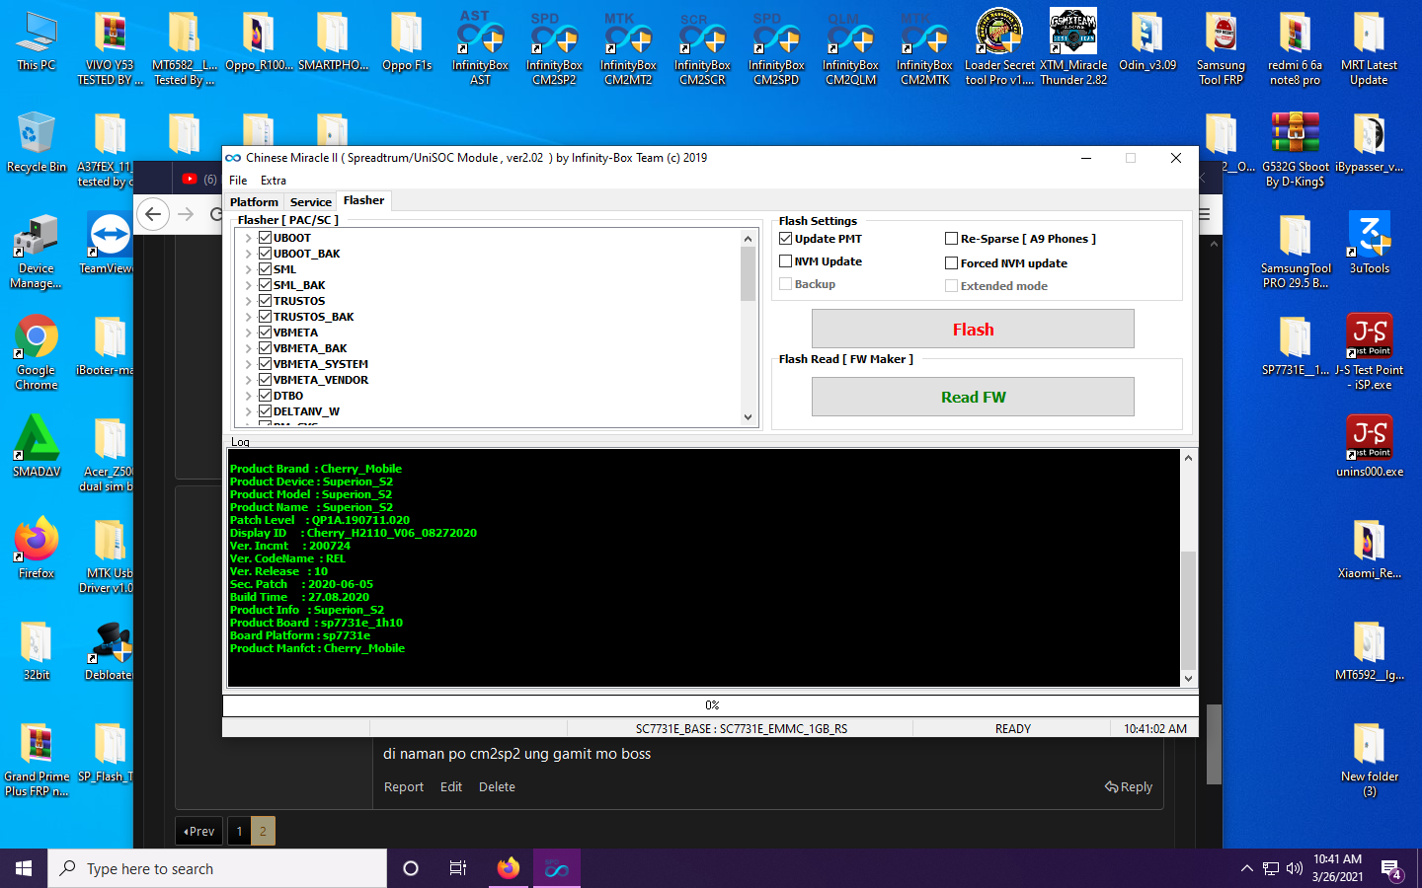Open the notification center icon

(x=1392, y=869)
